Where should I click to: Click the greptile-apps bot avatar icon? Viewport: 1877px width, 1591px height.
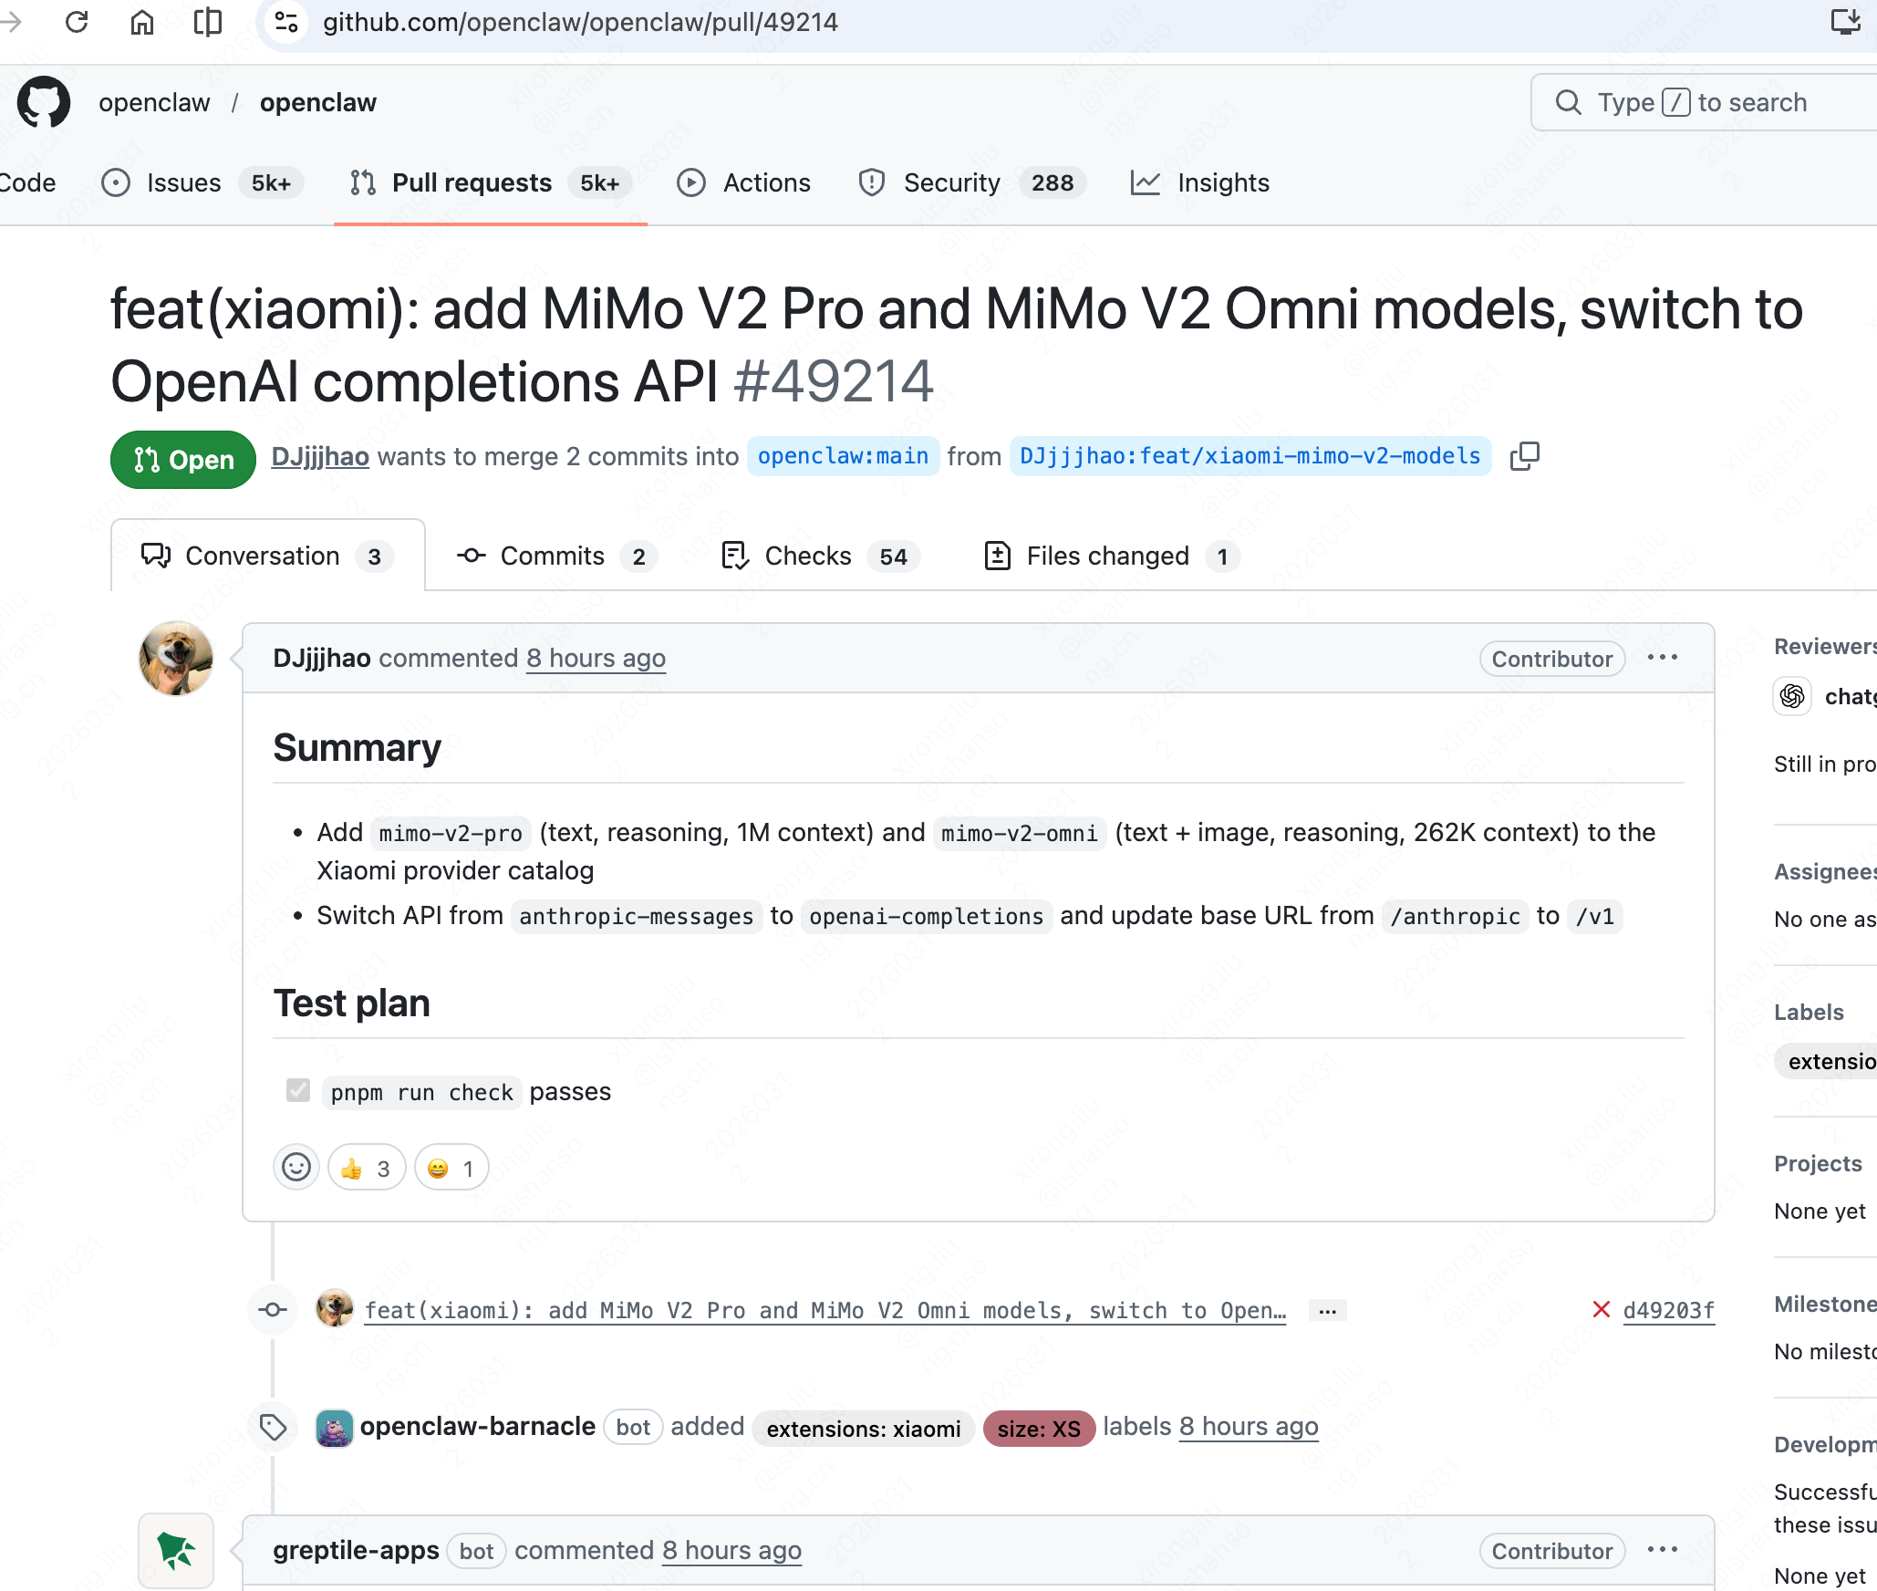[x=176, y=1550]
